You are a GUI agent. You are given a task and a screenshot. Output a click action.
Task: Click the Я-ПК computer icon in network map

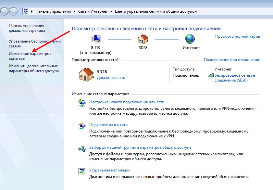[95, 39]
